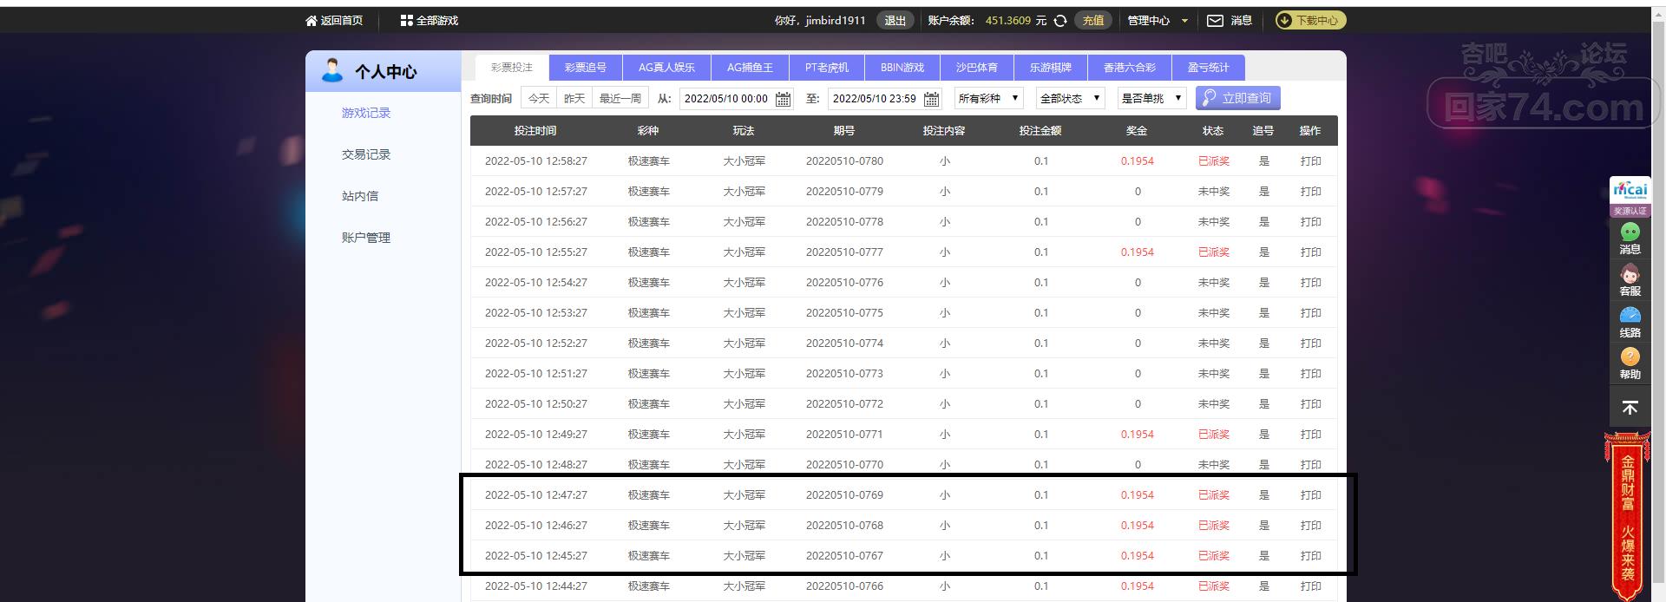Click the period cell 20220510-0778
The width and height of the screenshot is (1666, 602).
point(844,222)
